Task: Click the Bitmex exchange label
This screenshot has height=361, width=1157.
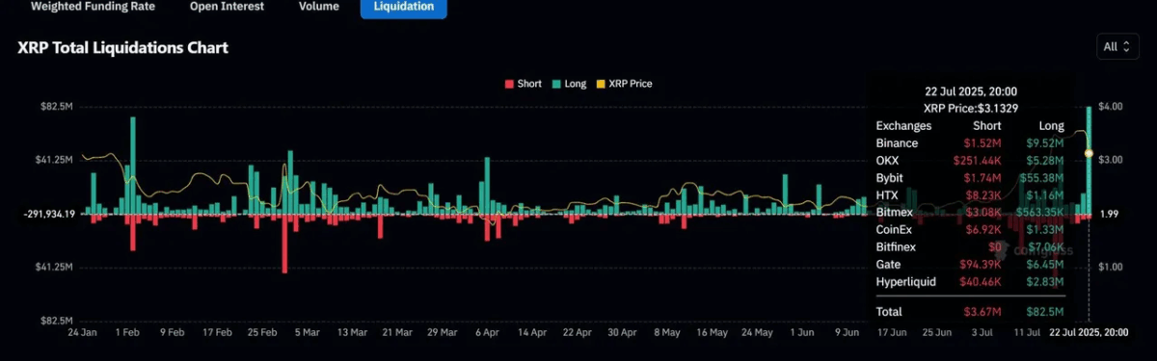Action: coord(894,213)
